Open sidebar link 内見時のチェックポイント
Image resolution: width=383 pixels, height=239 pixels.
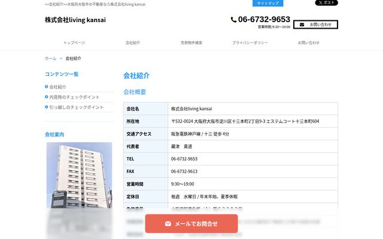coord(74,97)
